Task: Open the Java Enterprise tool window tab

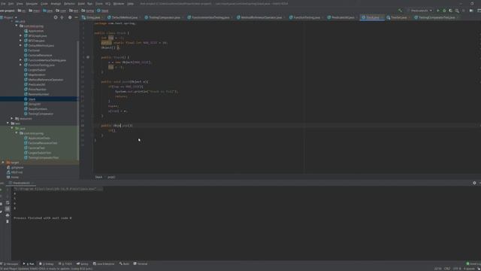Action: (x=104, y=263)
